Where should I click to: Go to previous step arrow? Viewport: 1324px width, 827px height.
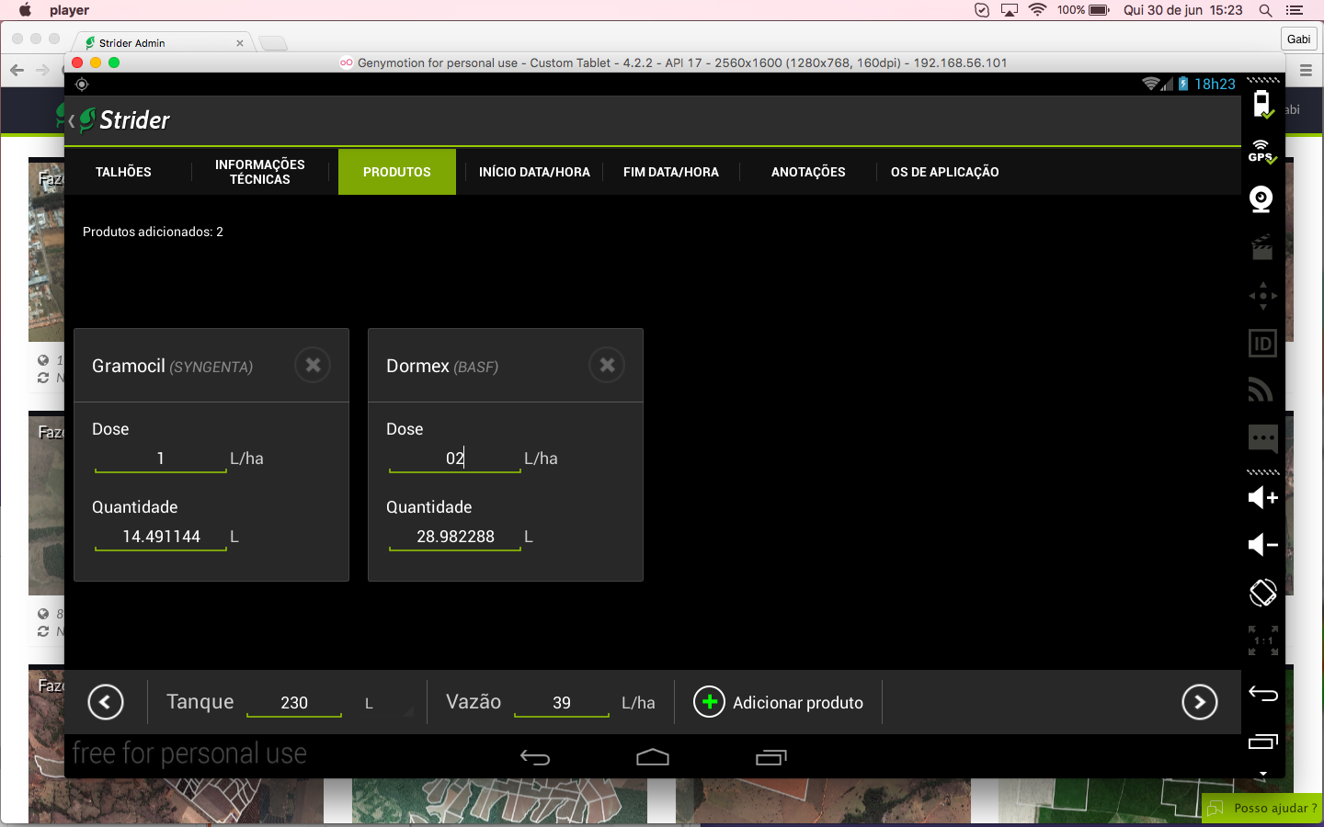pos(106,703)
